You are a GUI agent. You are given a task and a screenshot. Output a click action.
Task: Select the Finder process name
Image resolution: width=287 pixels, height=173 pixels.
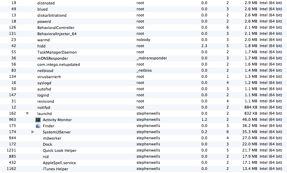(x=49, y=126)
